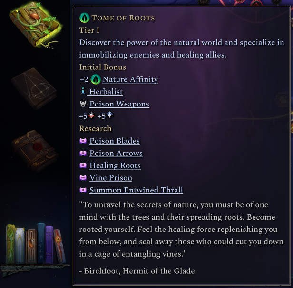Click the Poison Weapons skull icon
293x288 pixels.
click(83, 104)
